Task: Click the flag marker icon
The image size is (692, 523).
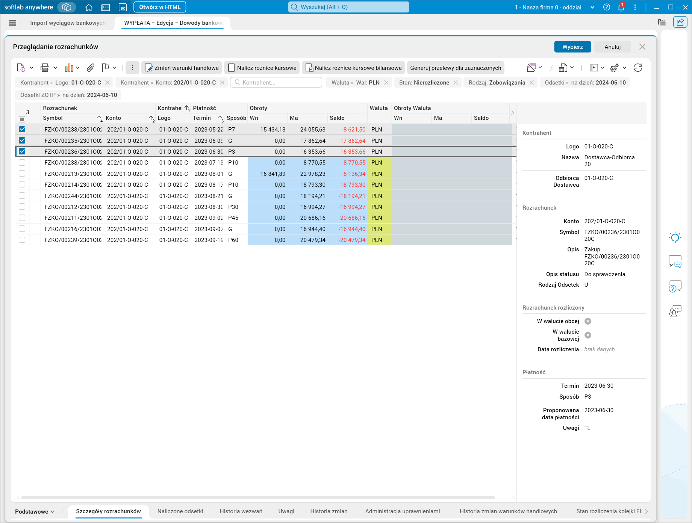Action: click(x=106, y=68)
